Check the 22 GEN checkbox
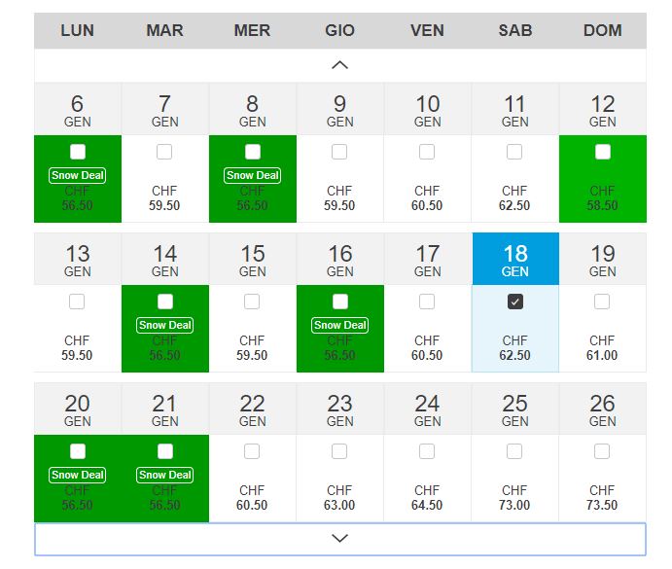Screen dimensions: 672x569 coord(253,451)
